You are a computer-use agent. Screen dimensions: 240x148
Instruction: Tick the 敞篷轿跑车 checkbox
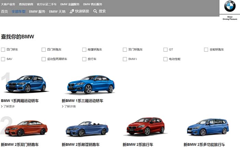[x=84, y=50]
